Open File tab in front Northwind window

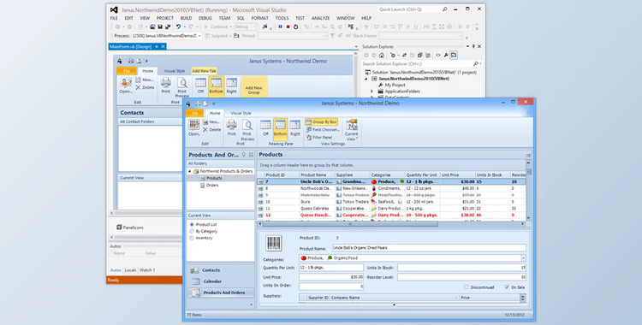(x=195, y=113)
